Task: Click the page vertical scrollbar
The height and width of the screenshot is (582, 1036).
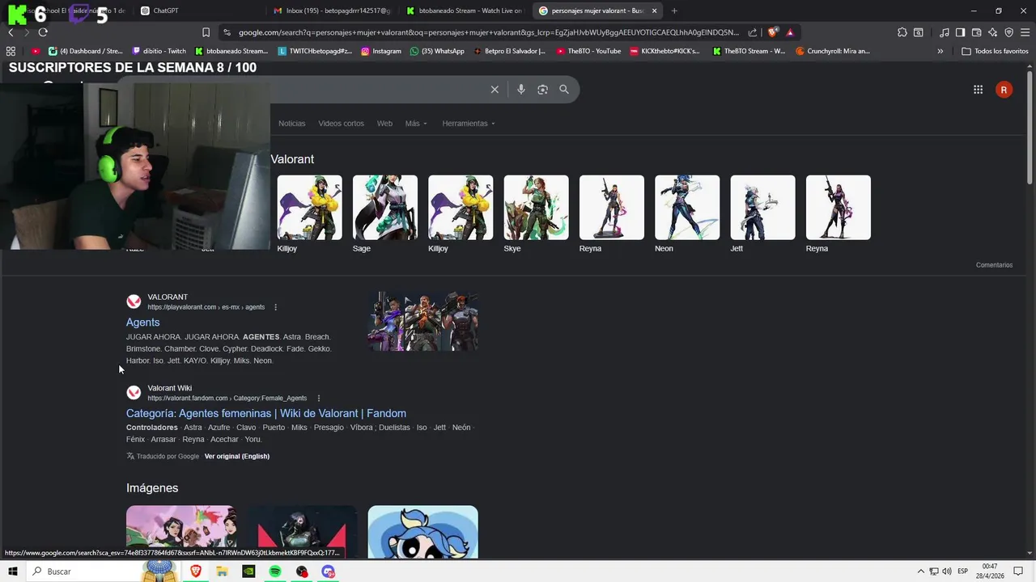Action: coord(1030,129)
